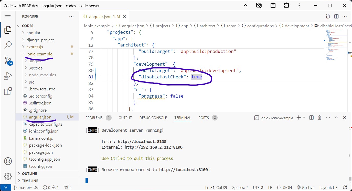Viewport: 352px width, 191px height.
Task: Open the Search view
Action: click(x=8, y=45)
